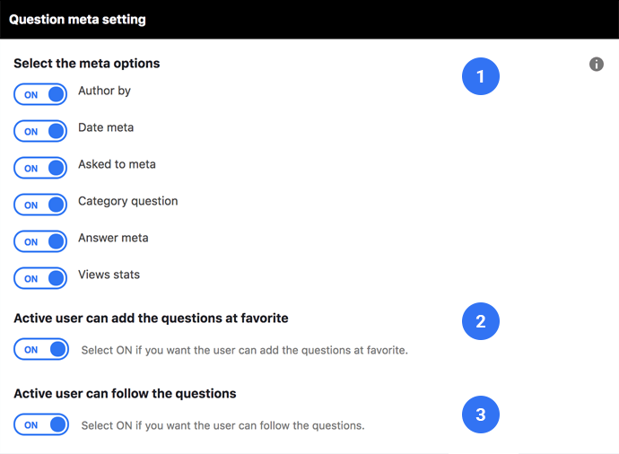Disable the Author by toggle

[x=40, y=94]
